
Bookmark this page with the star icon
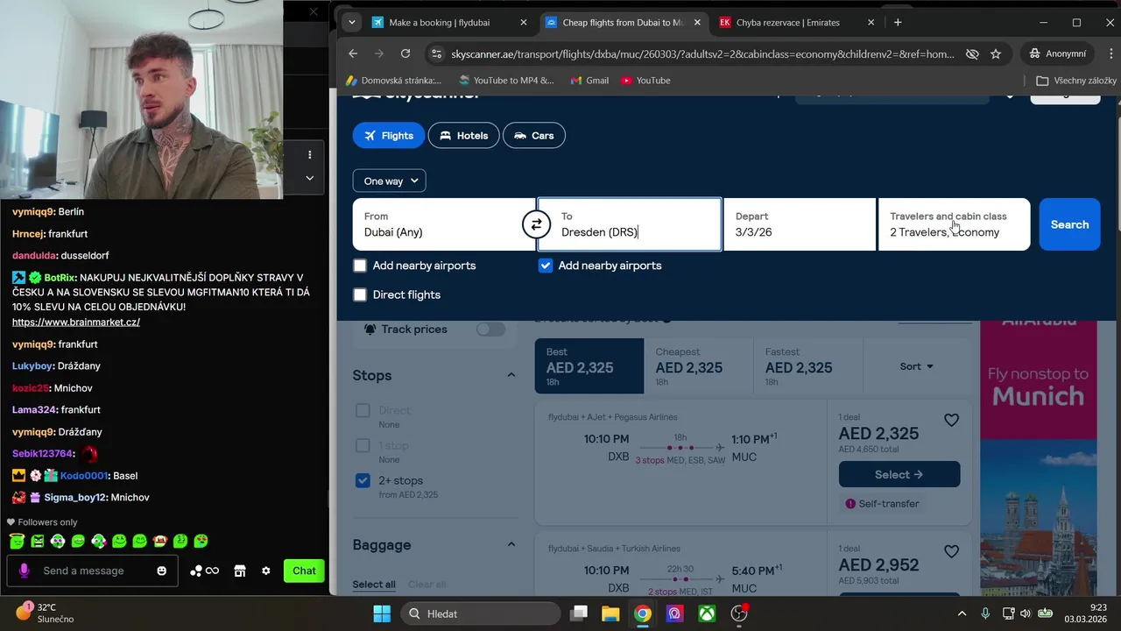pyautogui.click(x=996, y=53)
